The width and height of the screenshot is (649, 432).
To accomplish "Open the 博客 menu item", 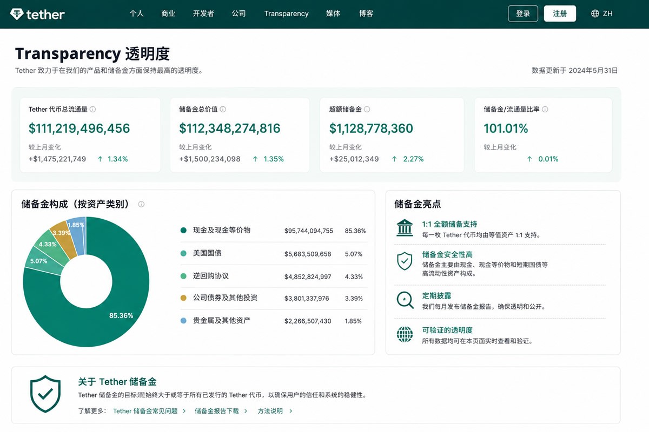I will [x=366, y=13].
